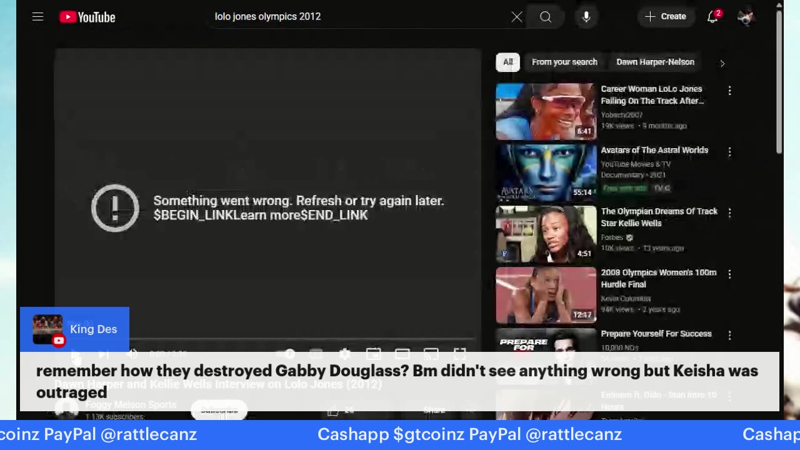Visit the Kevin Columbia channel name

[x=626, y=299]
